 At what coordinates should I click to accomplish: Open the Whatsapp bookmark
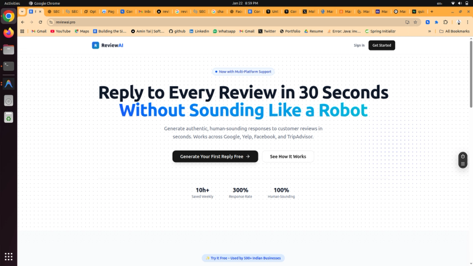click(x=224, y=31)
